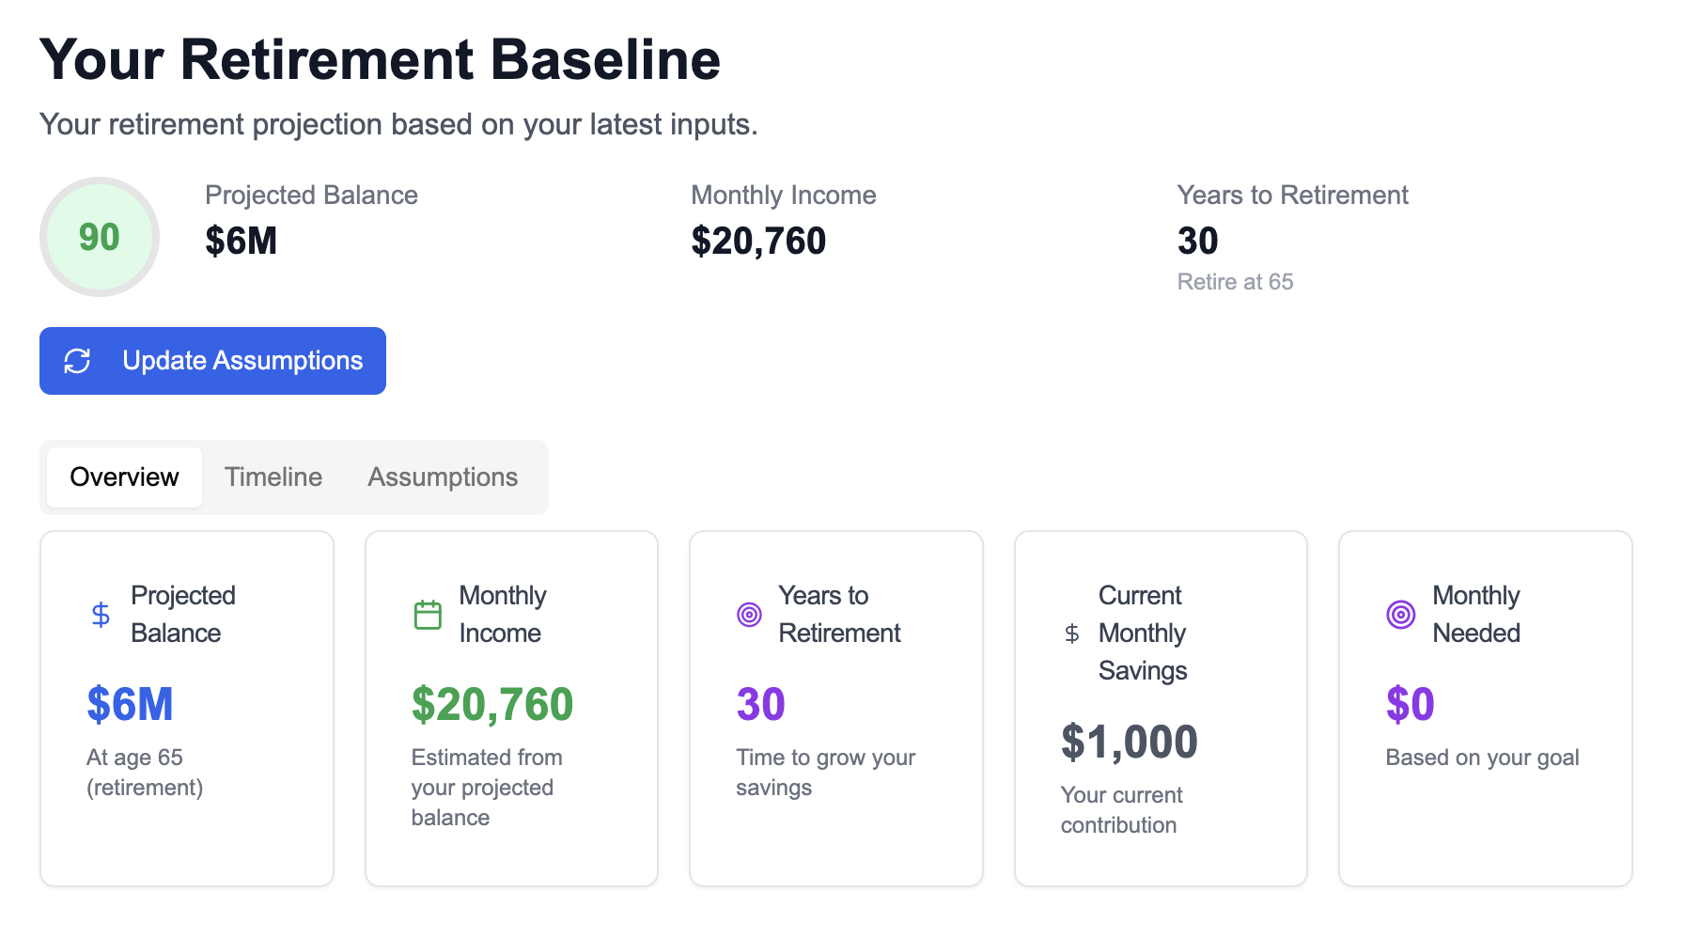Image resolution: width=1684 pixels, height=938 pixels.
Task: Click the Monthly Needed $0 card
Action: [x=1485, y=707]
